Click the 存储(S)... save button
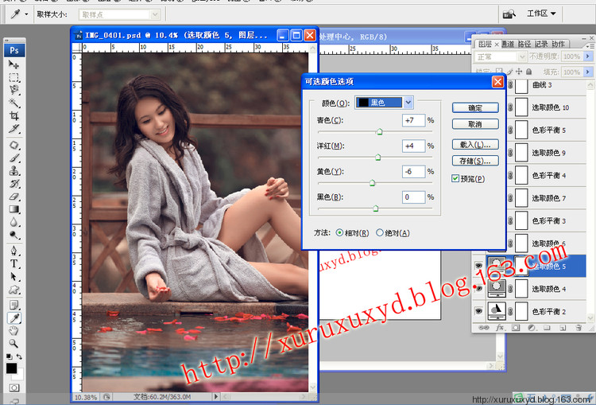 click(x=475, y=161)
